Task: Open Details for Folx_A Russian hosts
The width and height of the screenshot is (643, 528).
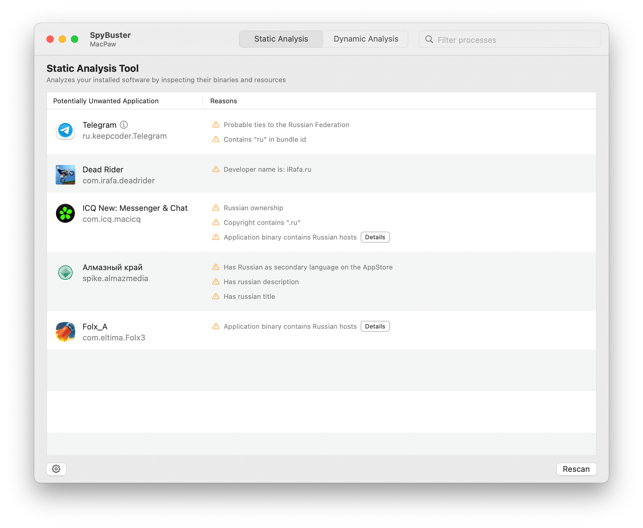Action: click(375, 326)
